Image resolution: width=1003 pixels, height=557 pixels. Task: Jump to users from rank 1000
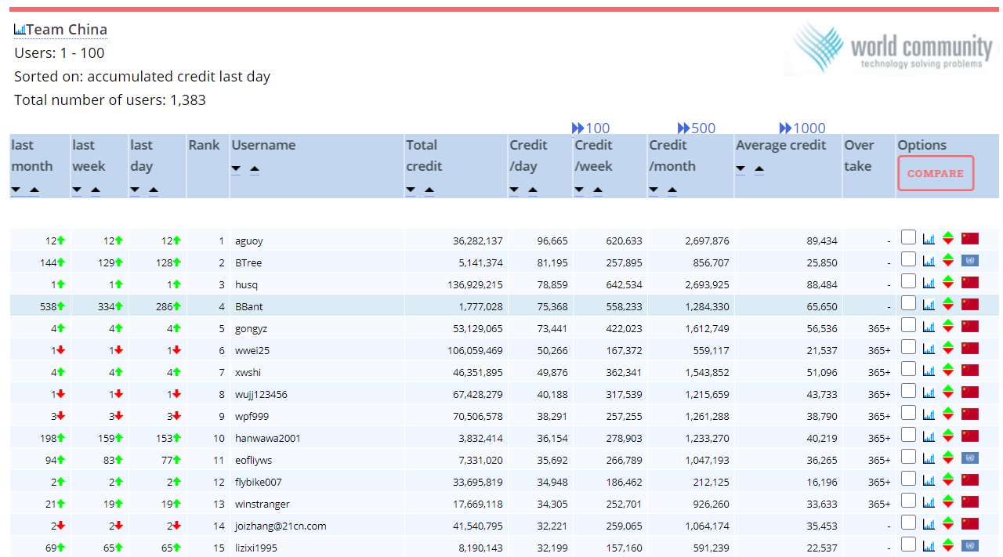802,128
